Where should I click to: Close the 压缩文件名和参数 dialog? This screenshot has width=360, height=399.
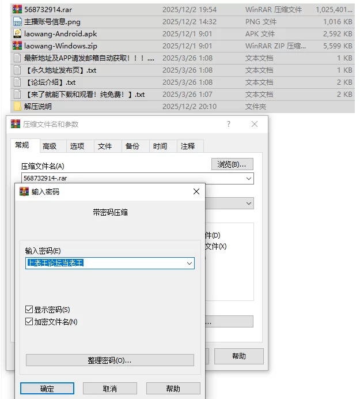tap(255, 124)
